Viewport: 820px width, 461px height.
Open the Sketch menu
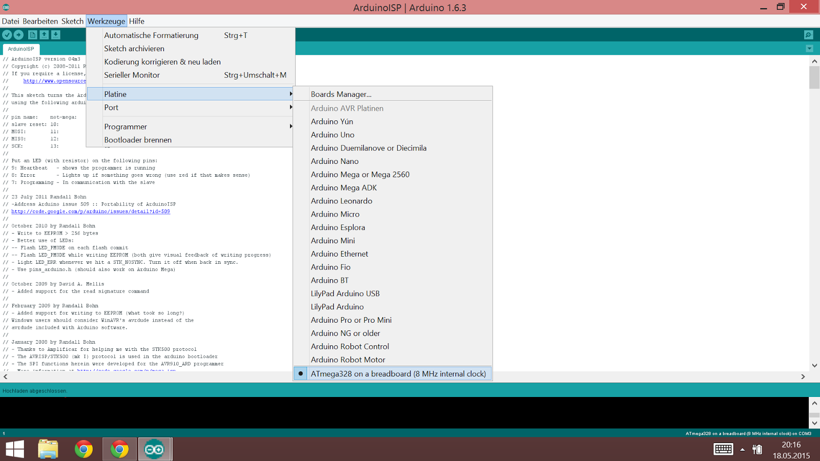[72, 21]
